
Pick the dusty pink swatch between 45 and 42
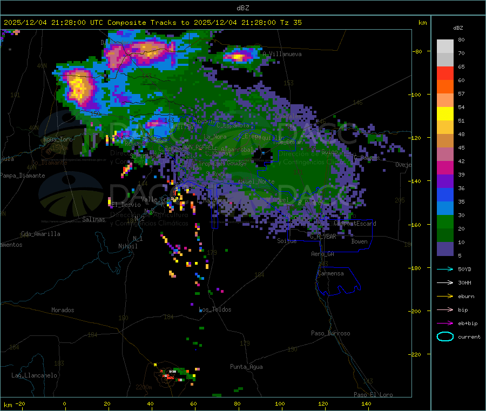445,154
